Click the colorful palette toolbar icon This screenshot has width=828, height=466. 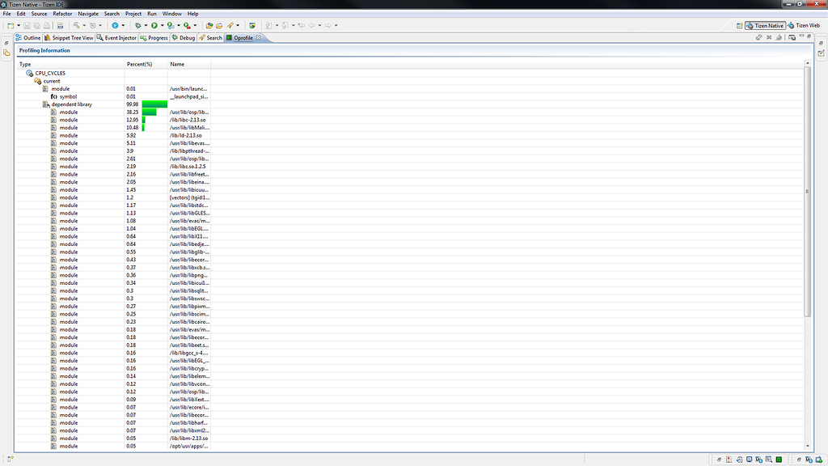click(252, 25)
